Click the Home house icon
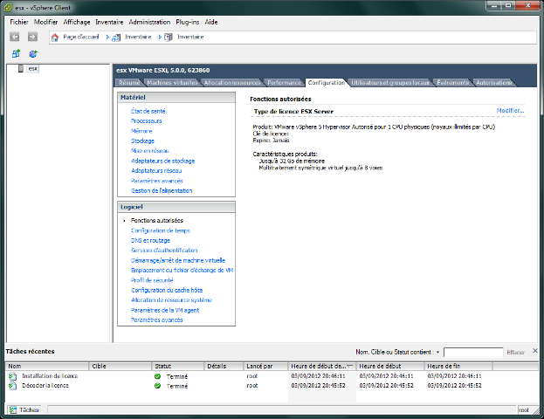 [55, 38]
